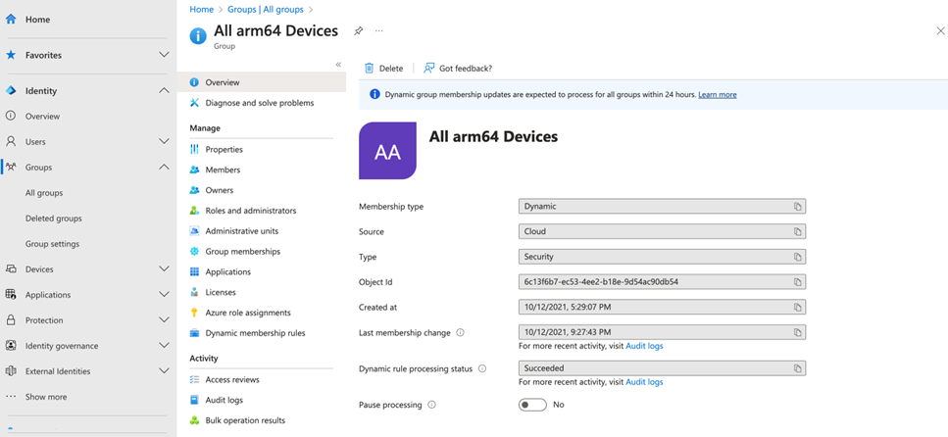Viewport: 948px width, 437px height.
Task: Expand the Users chevron
Action: (x=164, y=141)
